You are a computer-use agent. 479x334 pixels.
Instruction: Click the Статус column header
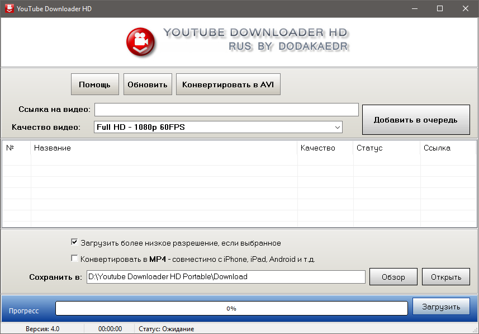(x=386, y=148)
